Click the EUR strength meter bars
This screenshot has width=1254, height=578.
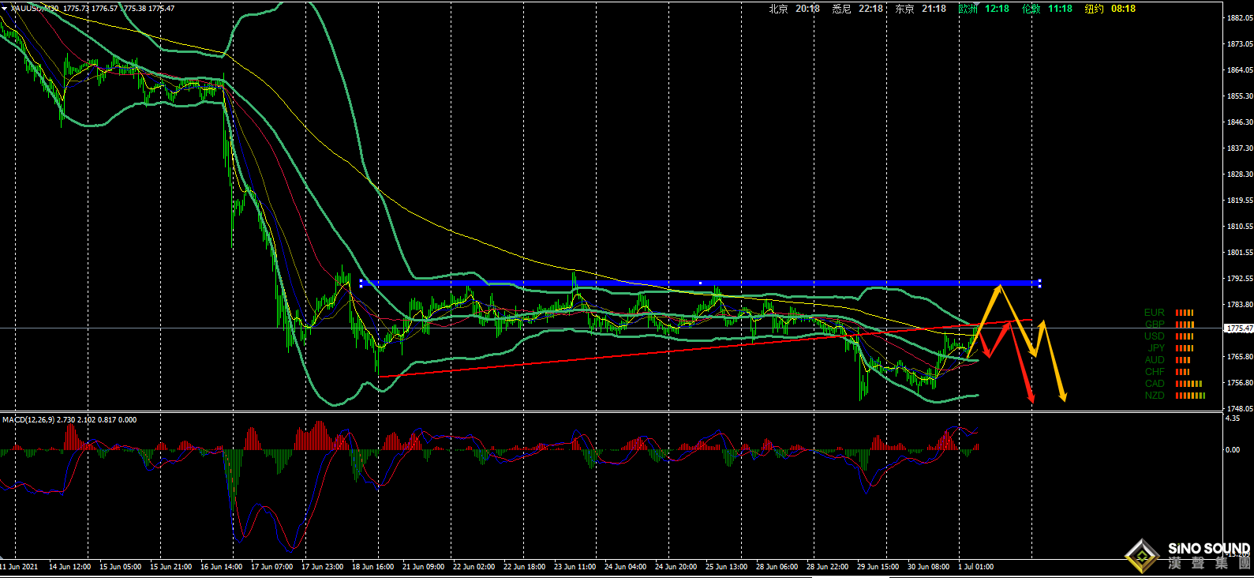[x=1184, y=313]
